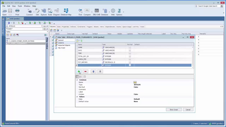Open Database toolbar dropdown arrow
226x127 pixels.
coord(109,12)
